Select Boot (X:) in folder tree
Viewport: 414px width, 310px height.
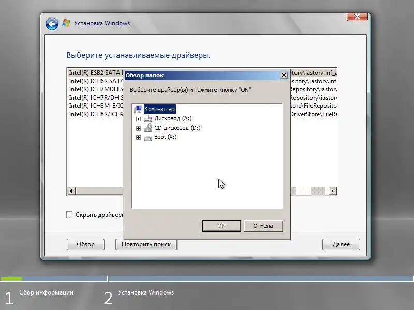tap(165, 137)
